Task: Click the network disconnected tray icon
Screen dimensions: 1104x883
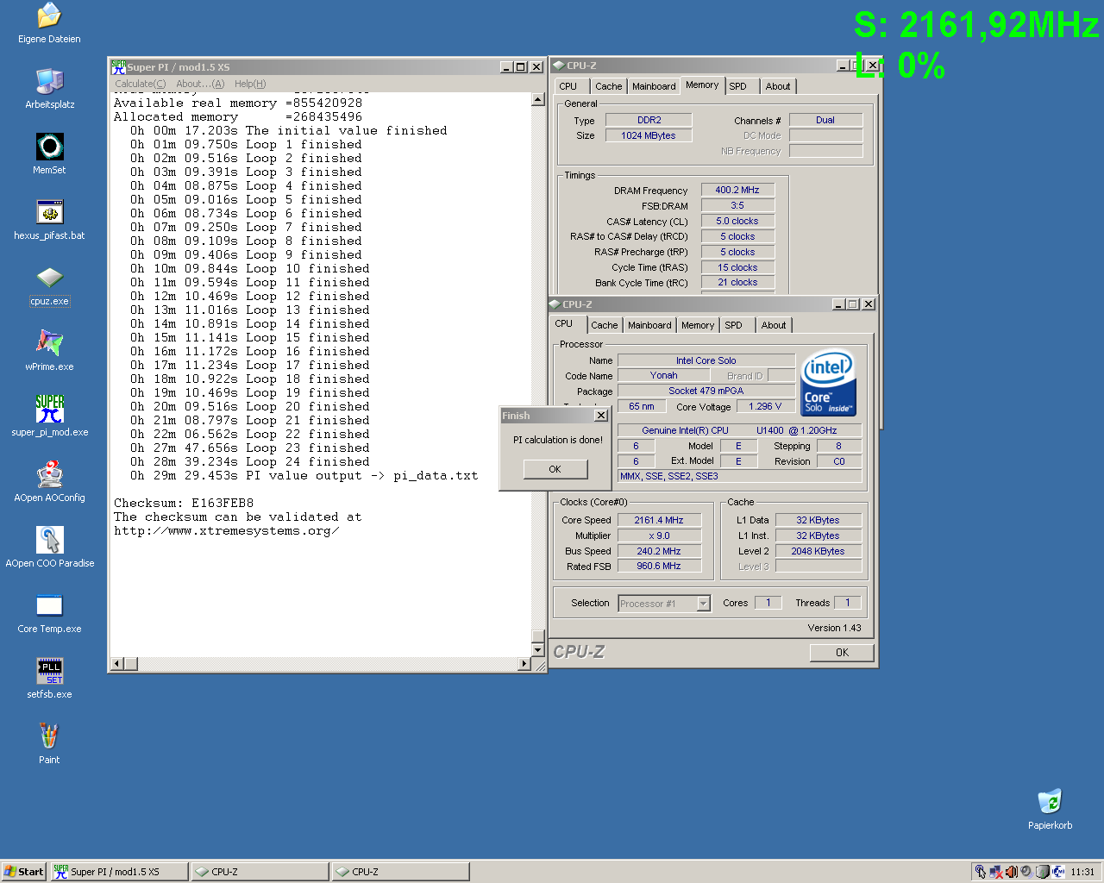Action: pos(995,872)
